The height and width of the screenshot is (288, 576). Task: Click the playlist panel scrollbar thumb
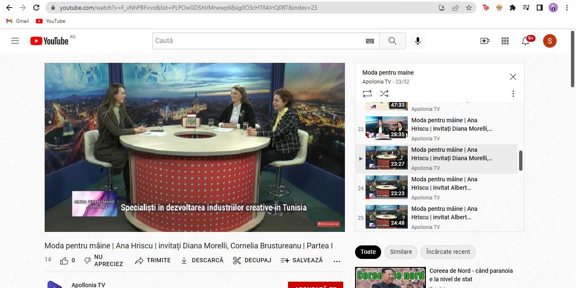tap(521, 161)
